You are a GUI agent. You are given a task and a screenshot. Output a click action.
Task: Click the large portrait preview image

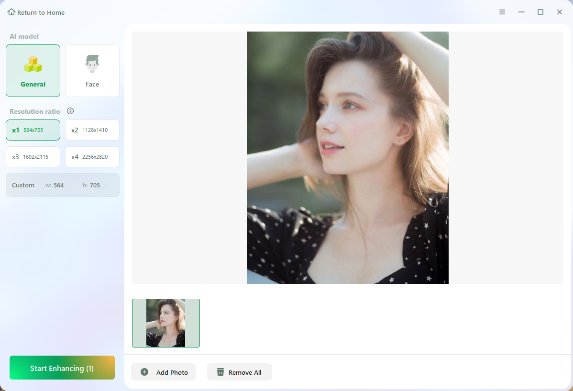tap(348, 157)
